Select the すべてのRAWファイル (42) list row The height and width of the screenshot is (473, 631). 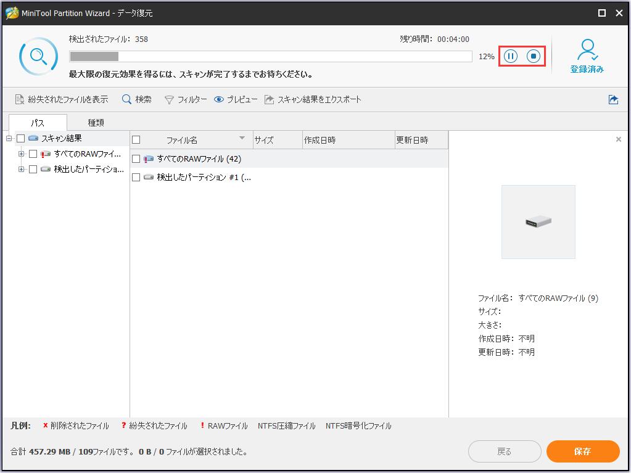click(289, 159)
